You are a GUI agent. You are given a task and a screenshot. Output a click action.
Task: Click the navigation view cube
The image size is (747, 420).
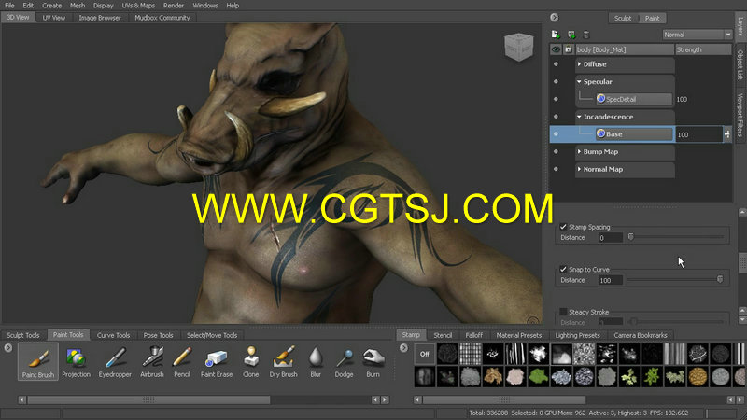pos(519,47)
